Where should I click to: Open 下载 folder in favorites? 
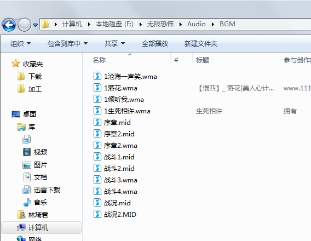(30, 76)
